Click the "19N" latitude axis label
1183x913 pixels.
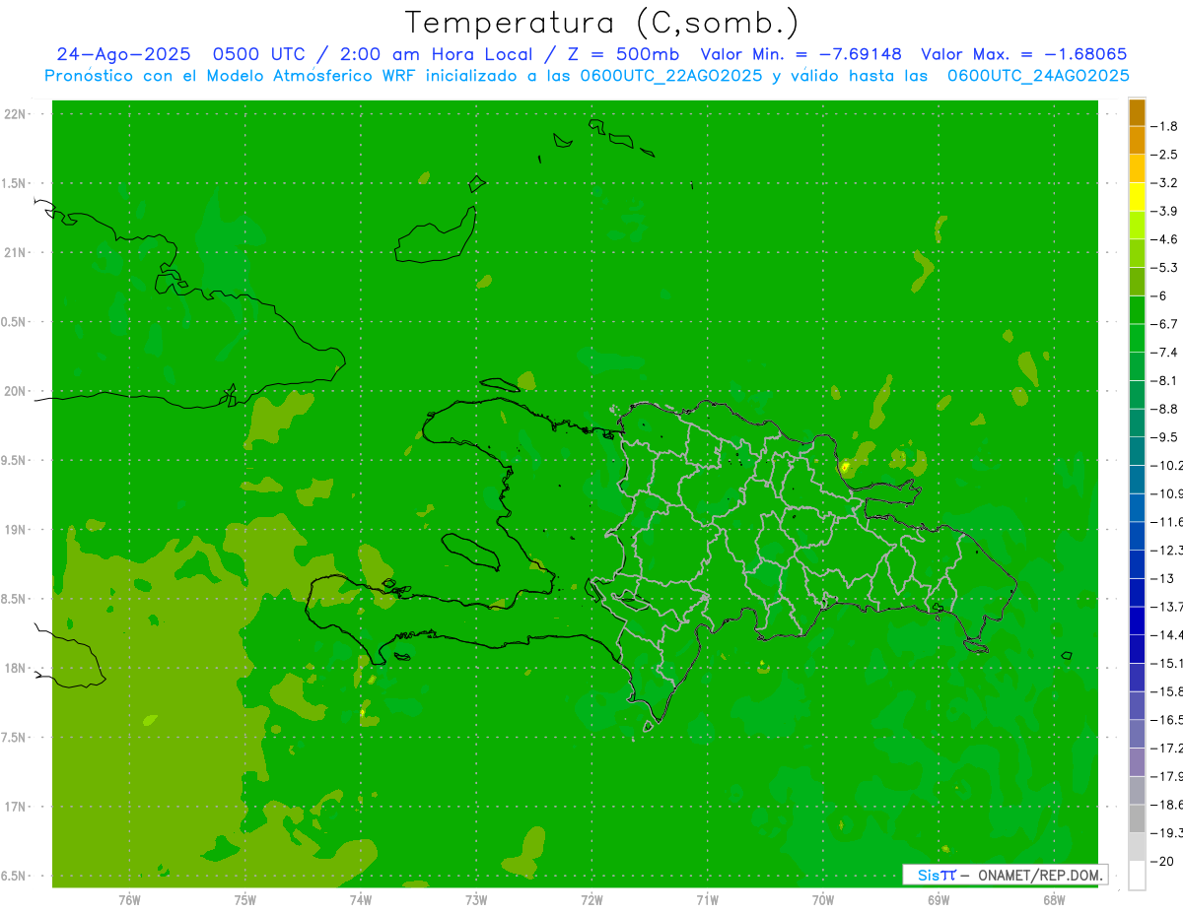17,530
